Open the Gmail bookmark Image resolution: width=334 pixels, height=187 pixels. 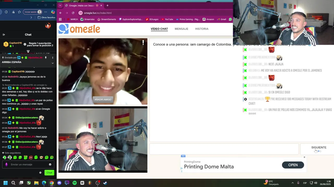pyautogui.click(x=221, y=19)
